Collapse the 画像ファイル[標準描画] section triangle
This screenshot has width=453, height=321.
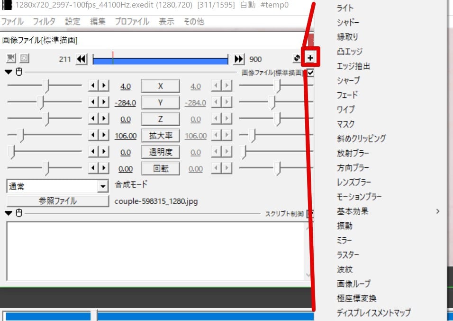pos(9,72)
